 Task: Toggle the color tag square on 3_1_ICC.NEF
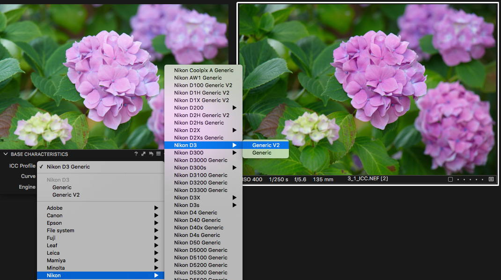(x=450, y=179)
